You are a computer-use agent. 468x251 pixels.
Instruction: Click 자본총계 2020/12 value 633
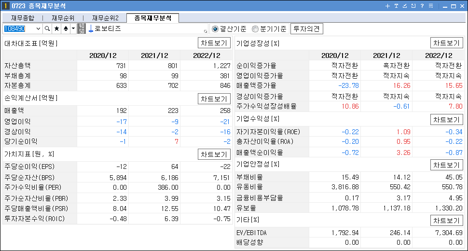pyautogui.click(x=121, y=85)
